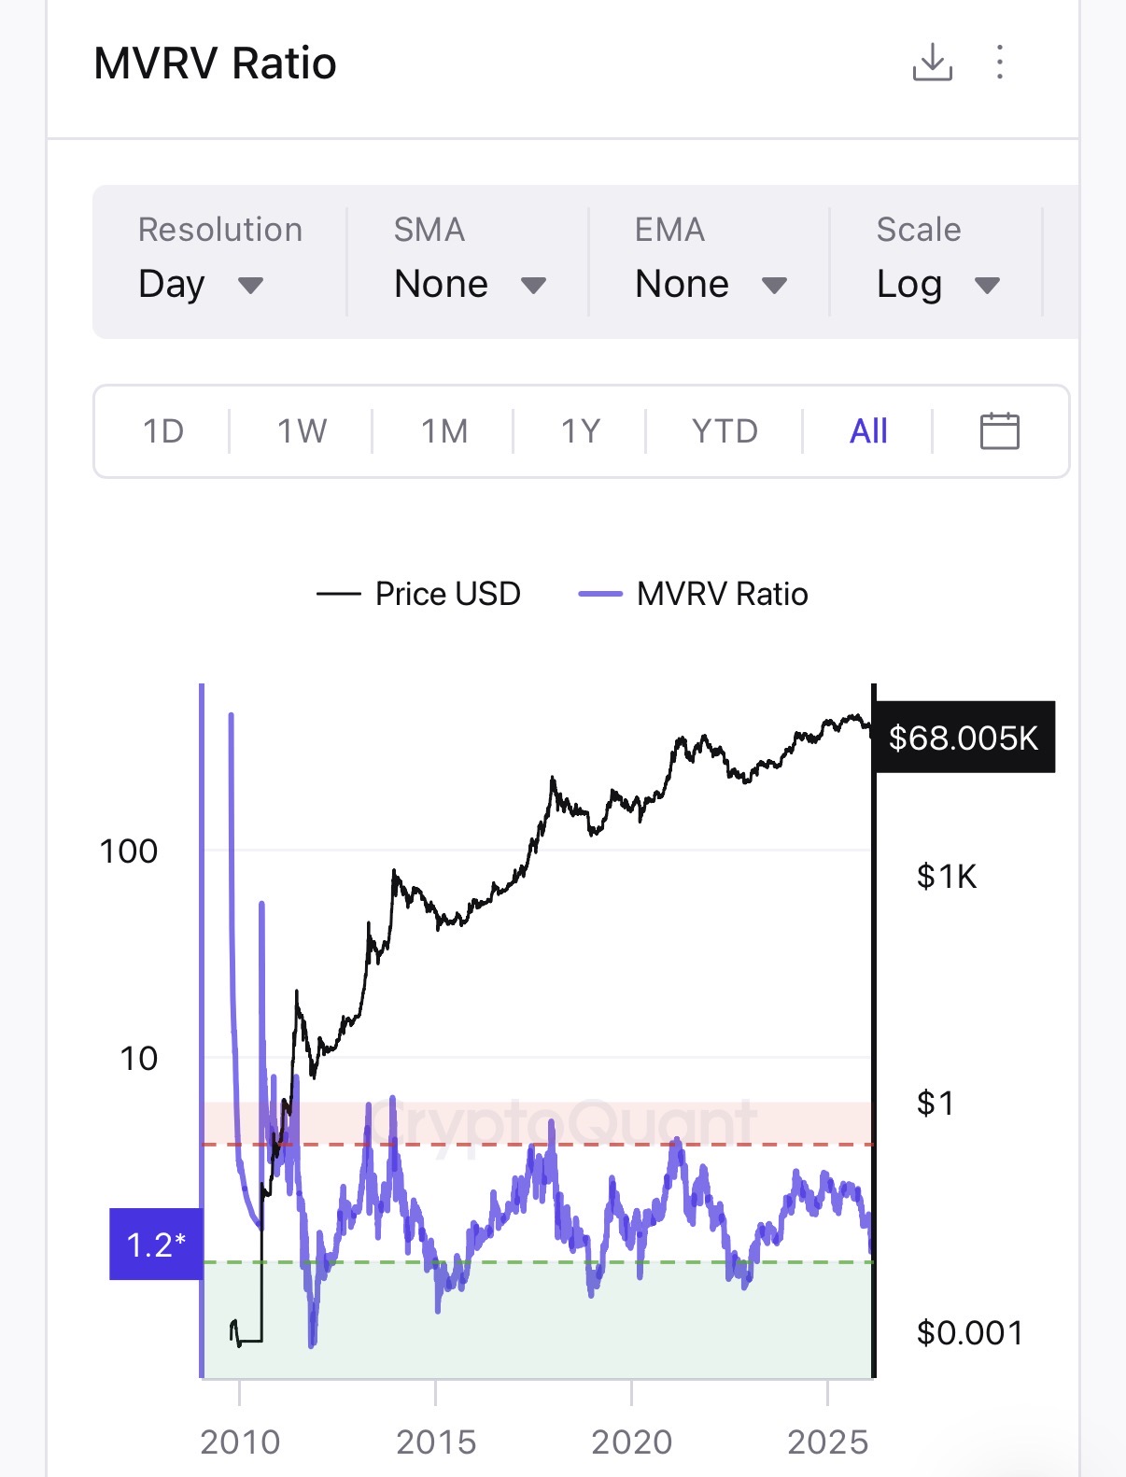
Task: Toggle the MVRV Ratio legend series
Action: pos(722,594)
